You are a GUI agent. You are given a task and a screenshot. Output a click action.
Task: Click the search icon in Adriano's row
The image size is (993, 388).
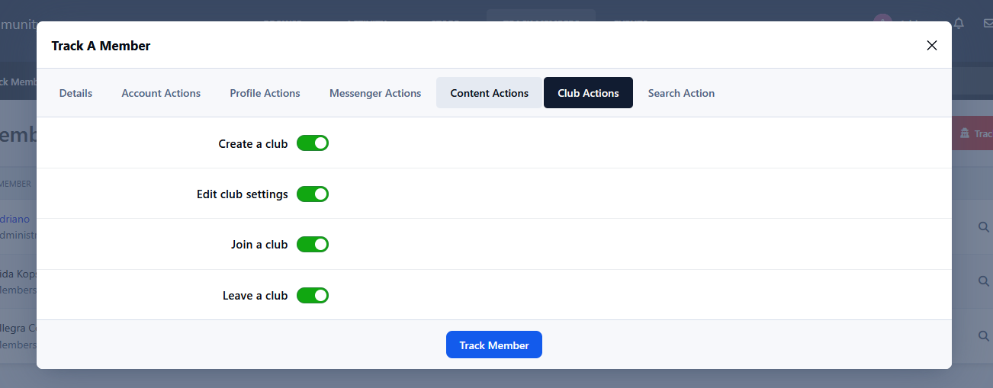pos(983,226)
